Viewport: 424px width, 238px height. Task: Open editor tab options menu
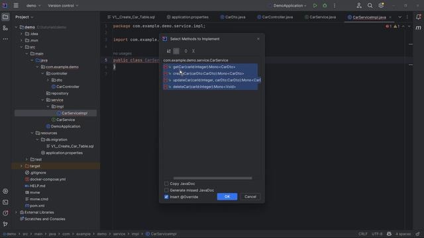[407, 17]
